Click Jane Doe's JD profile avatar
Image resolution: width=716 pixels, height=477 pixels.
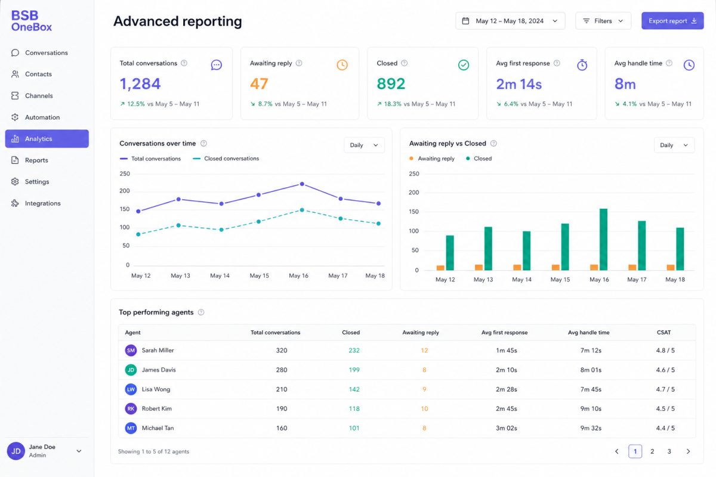(x=16, y=451)
